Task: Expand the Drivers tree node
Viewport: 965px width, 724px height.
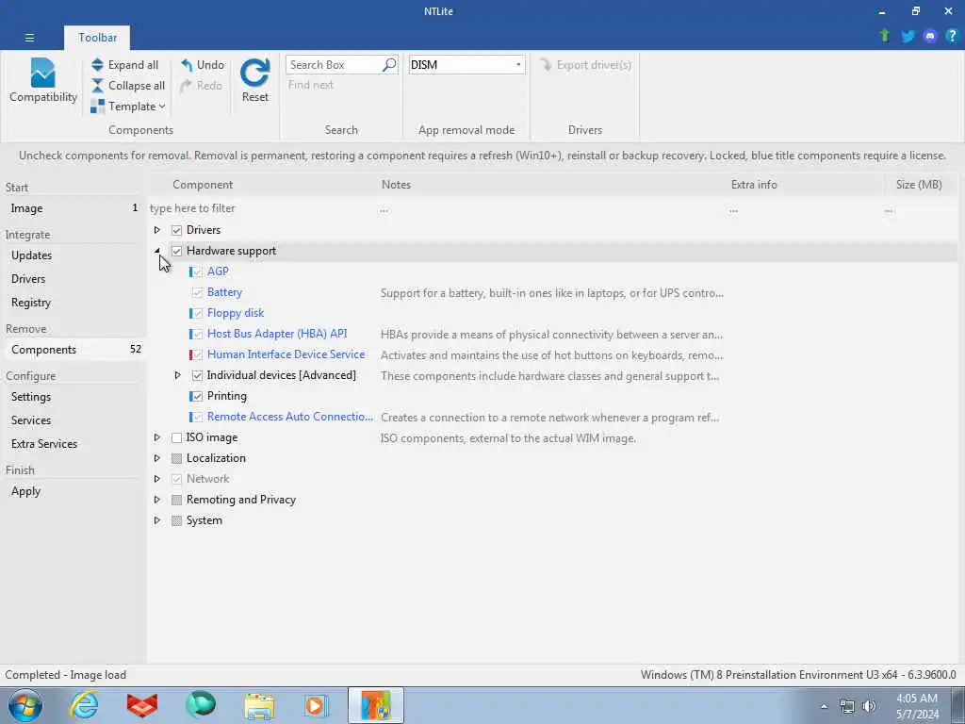Action: pos(157,230)
